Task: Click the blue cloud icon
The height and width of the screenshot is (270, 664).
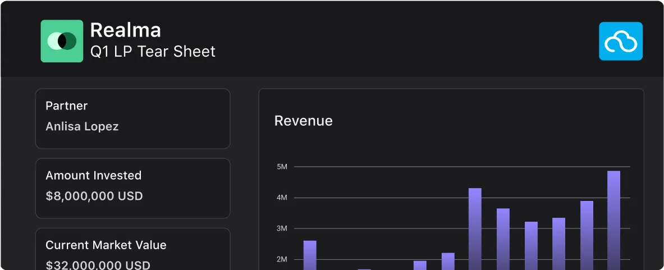Action: click(621, 41)
